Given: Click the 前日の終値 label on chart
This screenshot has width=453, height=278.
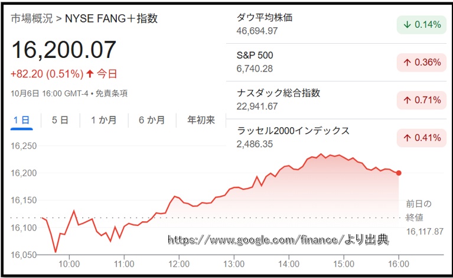Looking at the screenshot, I should 418,209.
